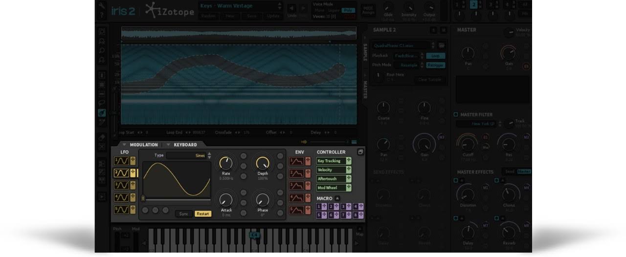The image size is (626, 257).
Task: Click Aftertouch controller assign handle
Action: [x=349, y=178]
